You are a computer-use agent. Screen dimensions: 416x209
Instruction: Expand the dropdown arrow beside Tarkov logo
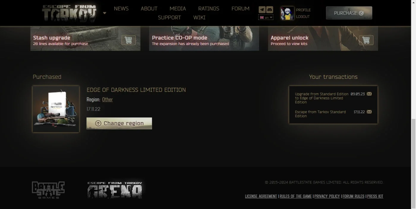point(105,13)
